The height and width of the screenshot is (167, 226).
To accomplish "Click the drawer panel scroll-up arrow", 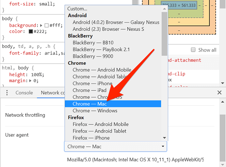I will click(223, 102).
